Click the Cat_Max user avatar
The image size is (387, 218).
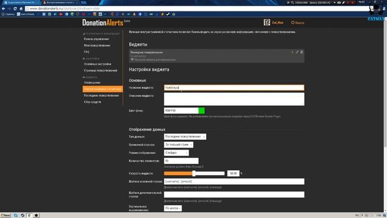point(267,22)
